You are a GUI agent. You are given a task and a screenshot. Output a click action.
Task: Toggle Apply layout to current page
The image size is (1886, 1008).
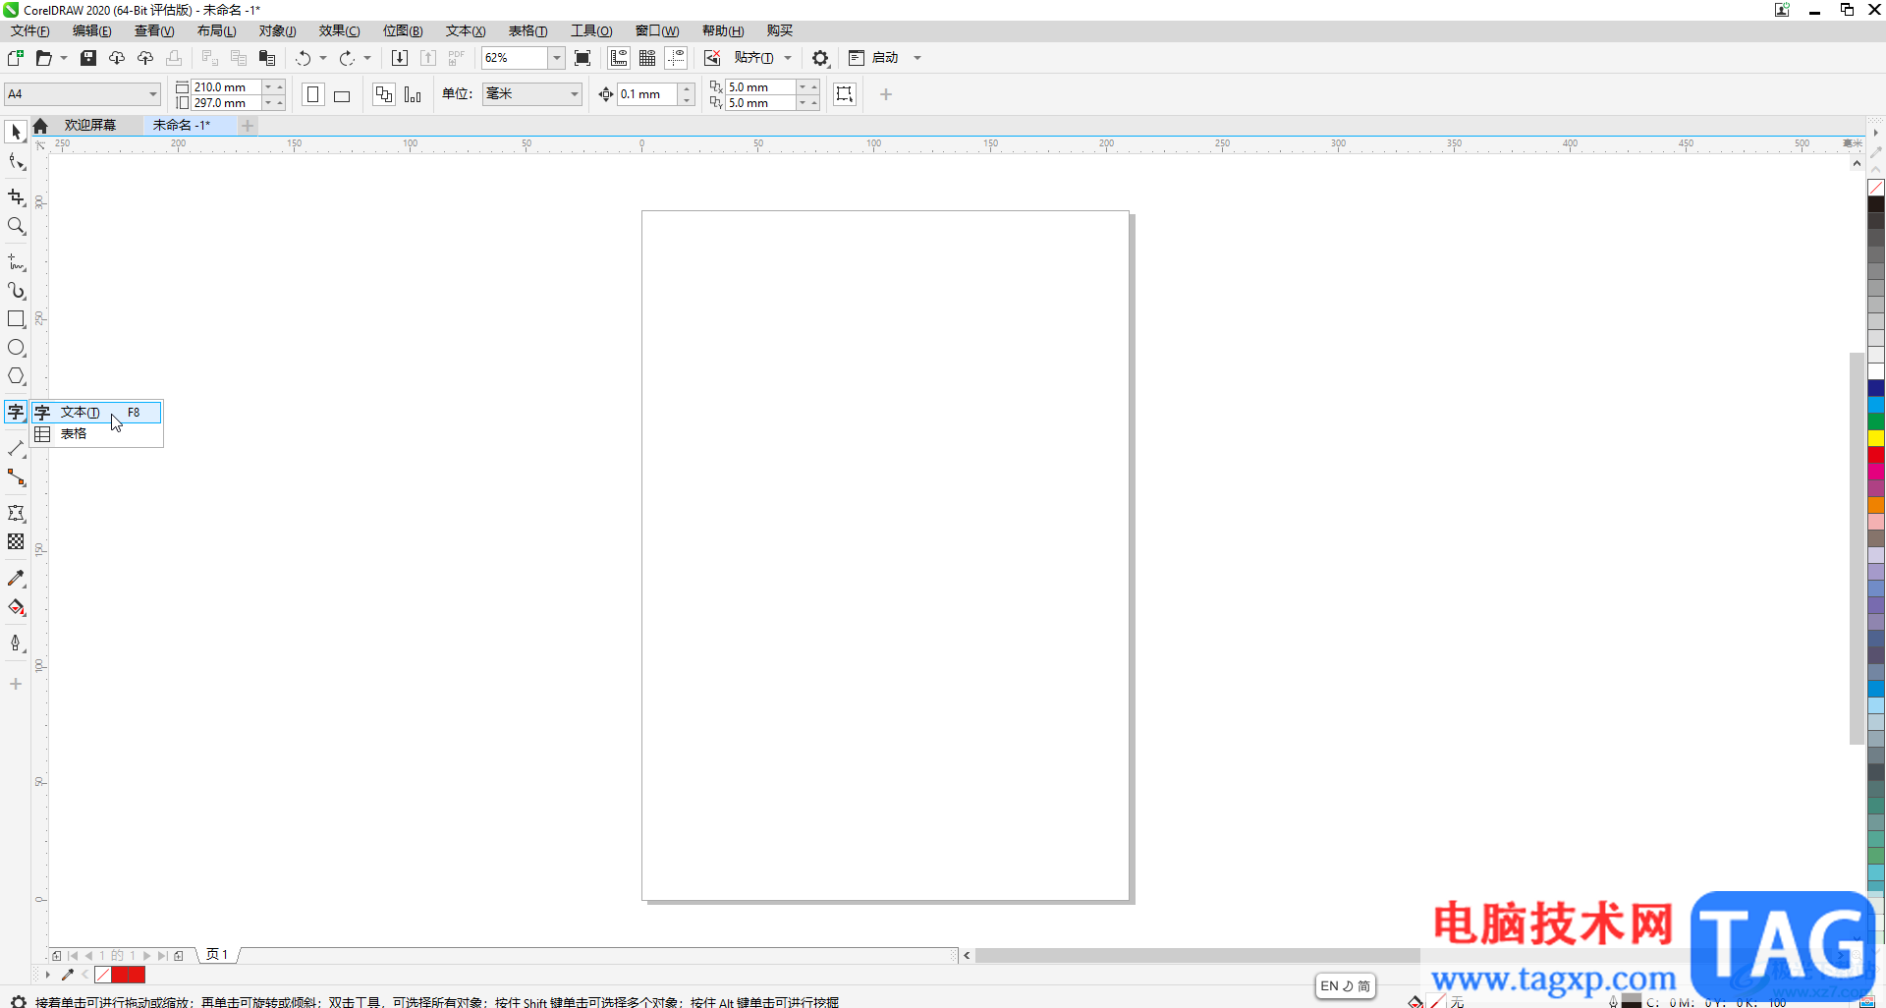(x=413, y=94)
